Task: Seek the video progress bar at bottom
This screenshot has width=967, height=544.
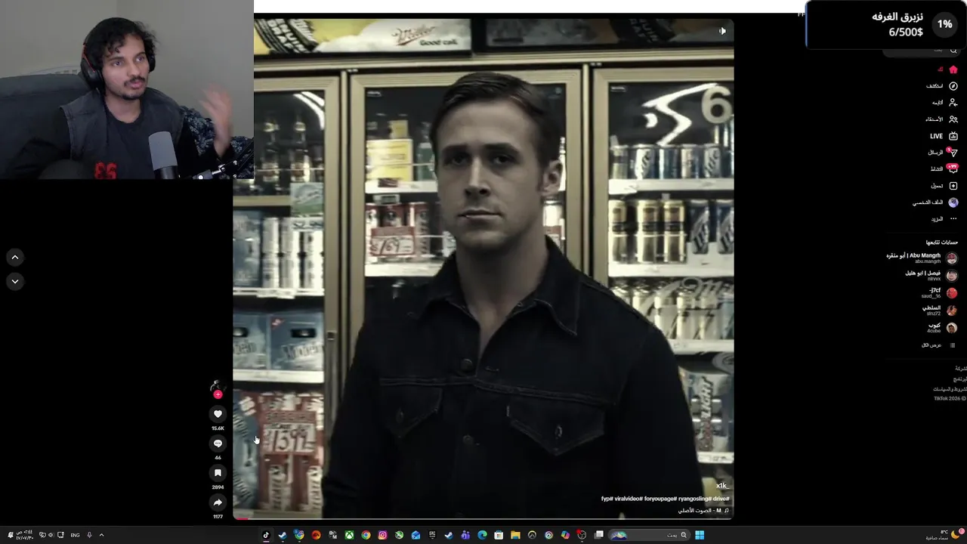Action: [x=483, y=518]
